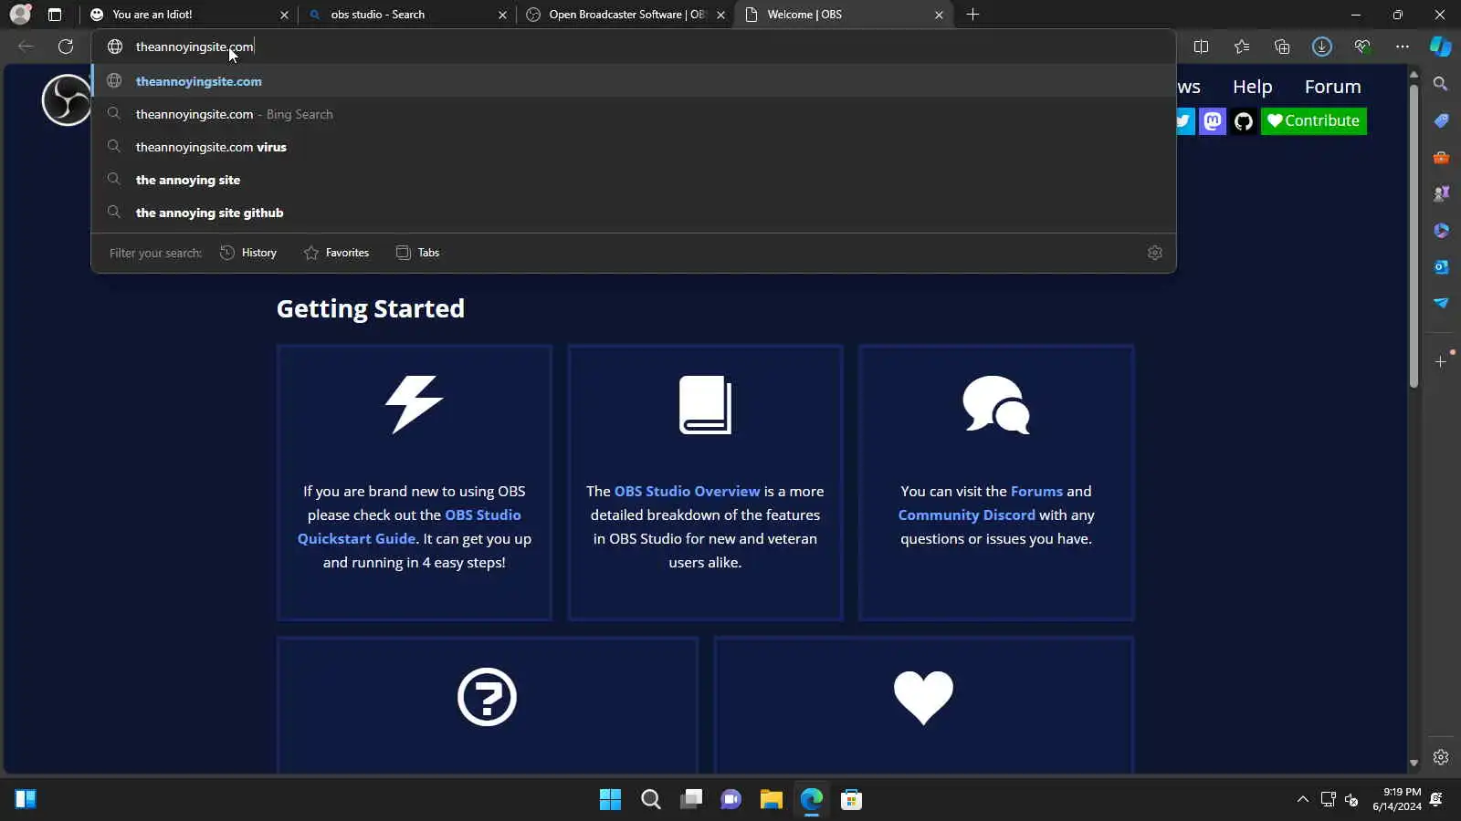Open the Settings and more ellipsis menu

(1403, 47)
